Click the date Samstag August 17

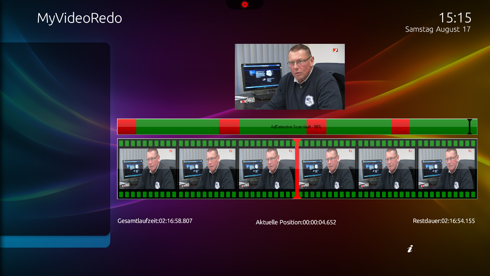tap(438, 29)
